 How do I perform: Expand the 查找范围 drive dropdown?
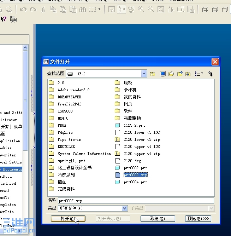pyautogui.click(x=144, y=74)
